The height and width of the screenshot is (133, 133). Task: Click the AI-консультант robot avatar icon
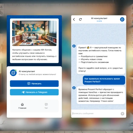(13, 73)
